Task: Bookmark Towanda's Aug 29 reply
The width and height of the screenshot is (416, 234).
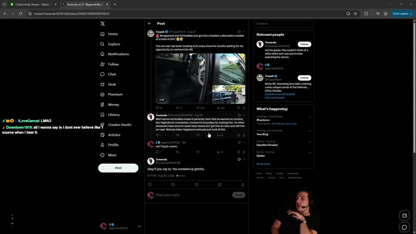Action: coord(238,135)
